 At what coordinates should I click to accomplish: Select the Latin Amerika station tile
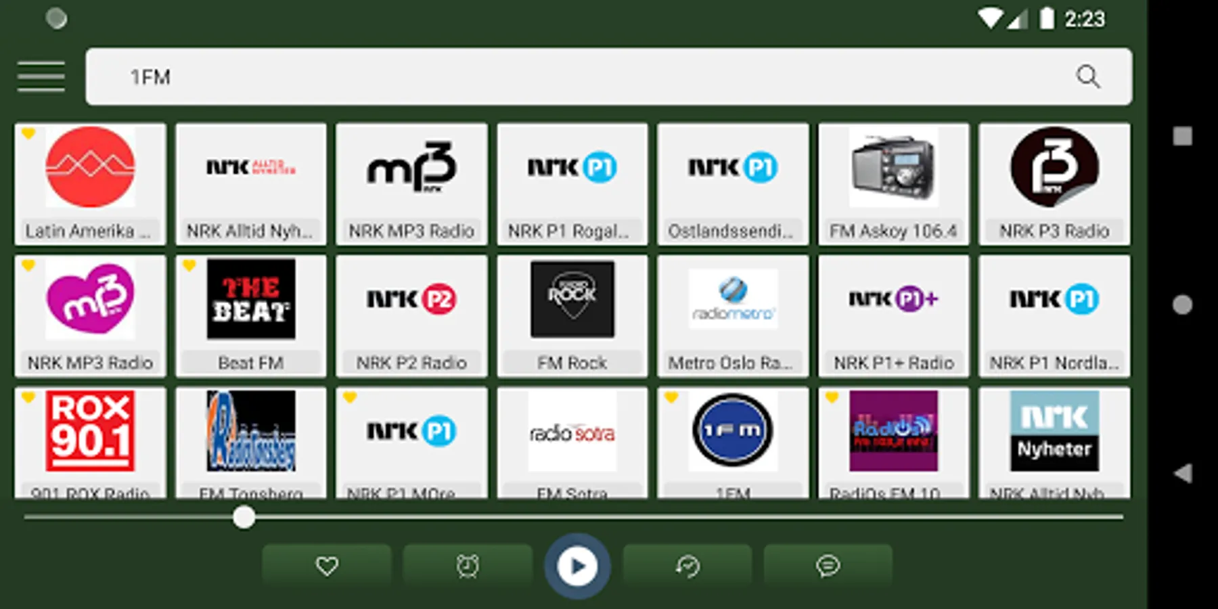pos(90,184)
